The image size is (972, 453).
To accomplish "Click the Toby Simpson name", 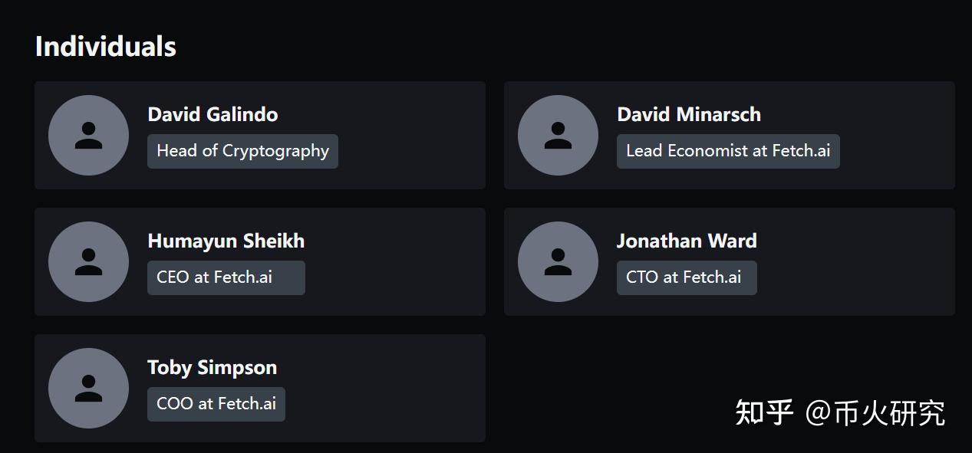I will point(212,367).
